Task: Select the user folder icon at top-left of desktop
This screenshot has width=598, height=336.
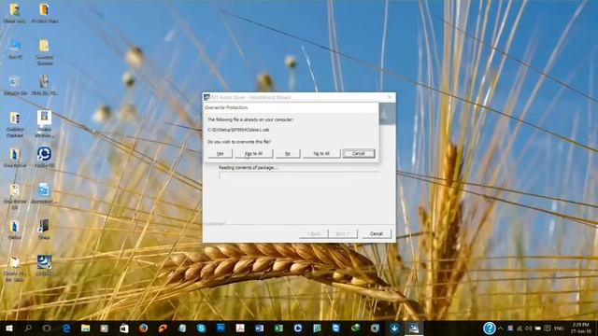Action: point(15,13)
